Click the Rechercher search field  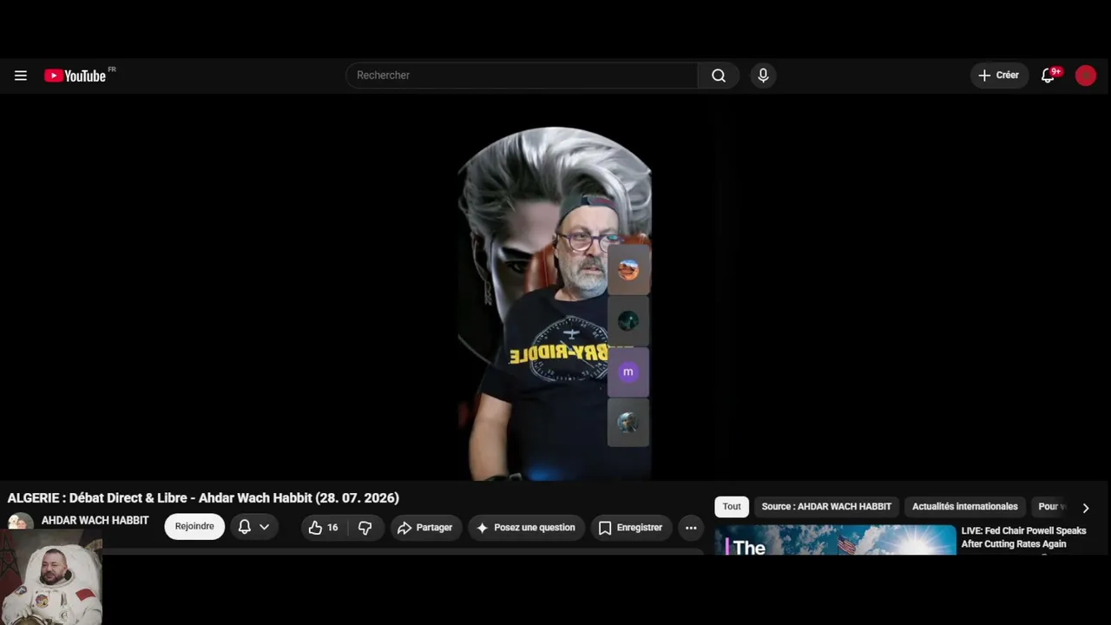coord(522,76)
